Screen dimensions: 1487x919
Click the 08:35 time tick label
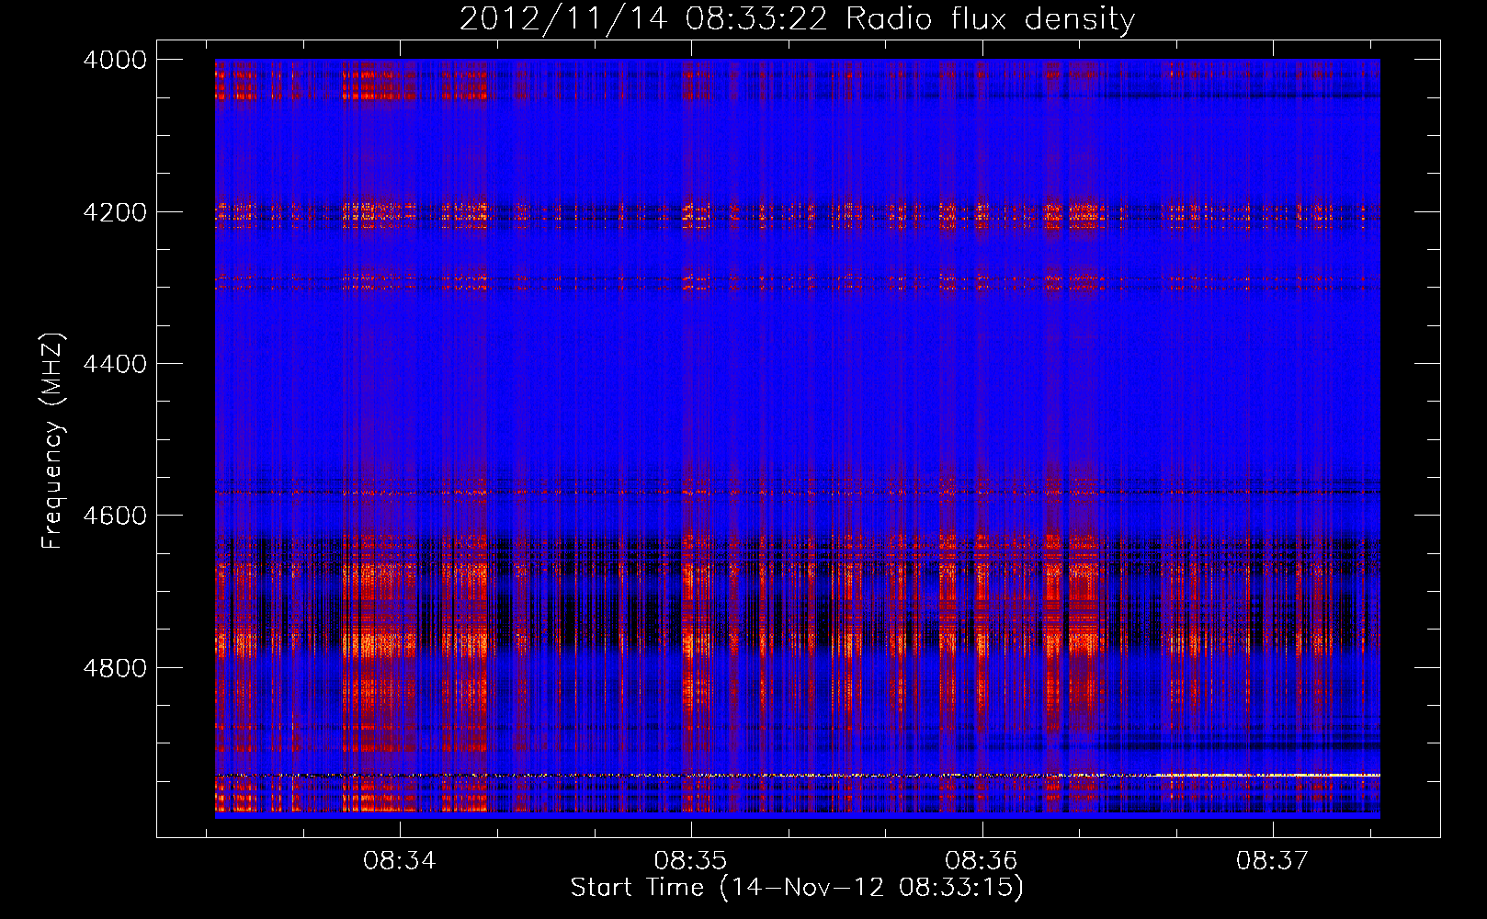[x=690, y=861]
